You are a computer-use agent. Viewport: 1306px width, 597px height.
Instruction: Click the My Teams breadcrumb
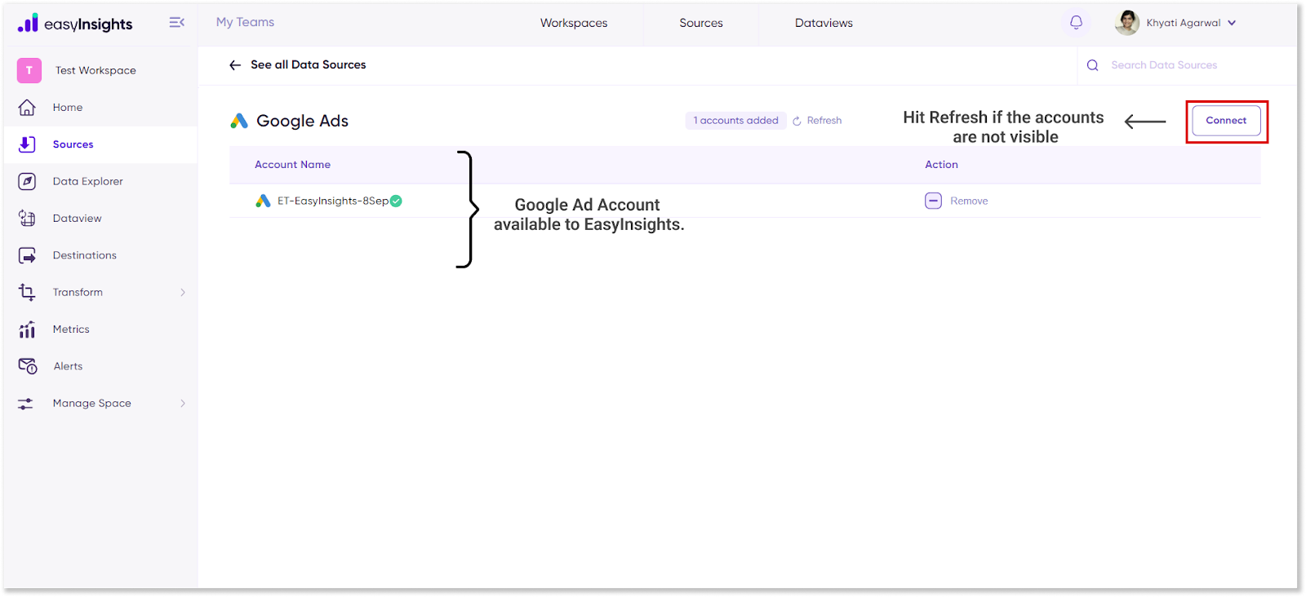click(245, 23)
